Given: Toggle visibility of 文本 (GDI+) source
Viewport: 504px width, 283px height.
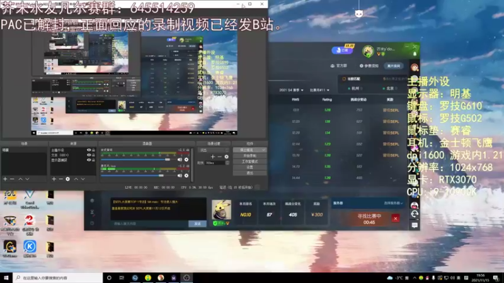Looking at the screenshot, I should click(x=89, y=155).
